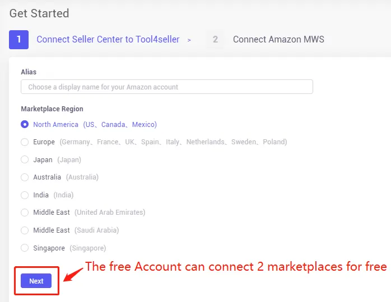Choose the Australia marketplace radio button

pyautogui.click(x=25, y=177)
